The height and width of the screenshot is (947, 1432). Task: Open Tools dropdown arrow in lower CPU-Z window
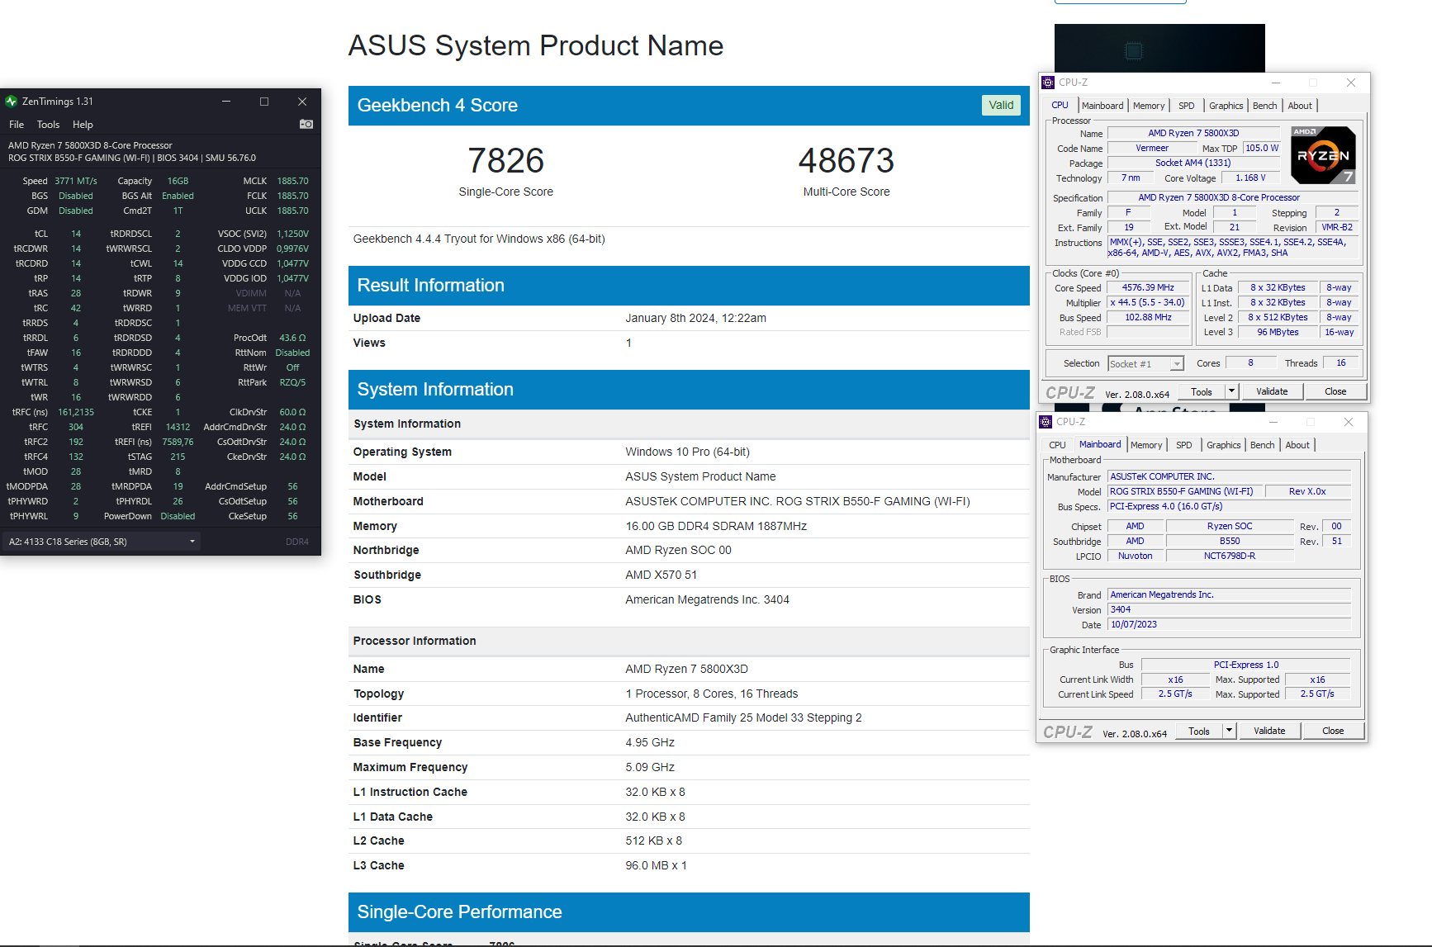(x=1229, y=731)
